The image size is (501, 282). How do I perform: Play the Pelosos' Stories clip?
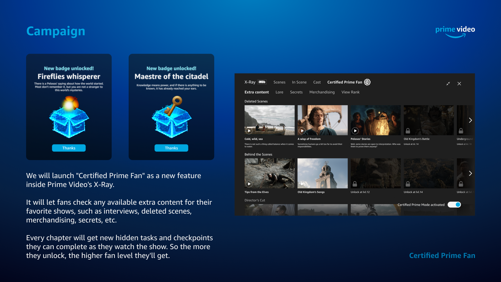tap(355, 131)
